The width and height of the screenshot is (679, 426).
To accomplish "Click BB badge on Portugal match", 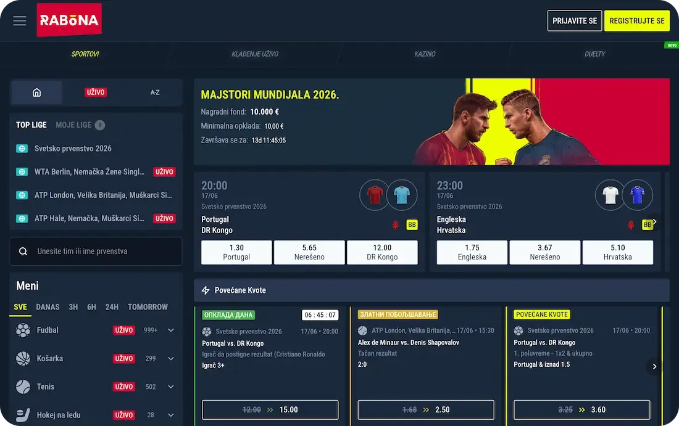I will [412, 225].
